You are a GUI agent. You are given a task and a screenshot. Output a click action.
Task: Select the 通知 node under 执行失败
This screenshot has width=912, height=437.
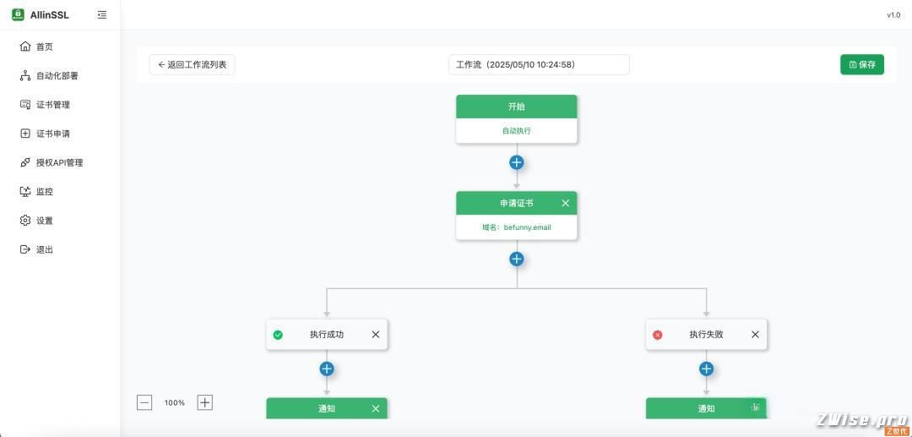click(x=706, y=408)
